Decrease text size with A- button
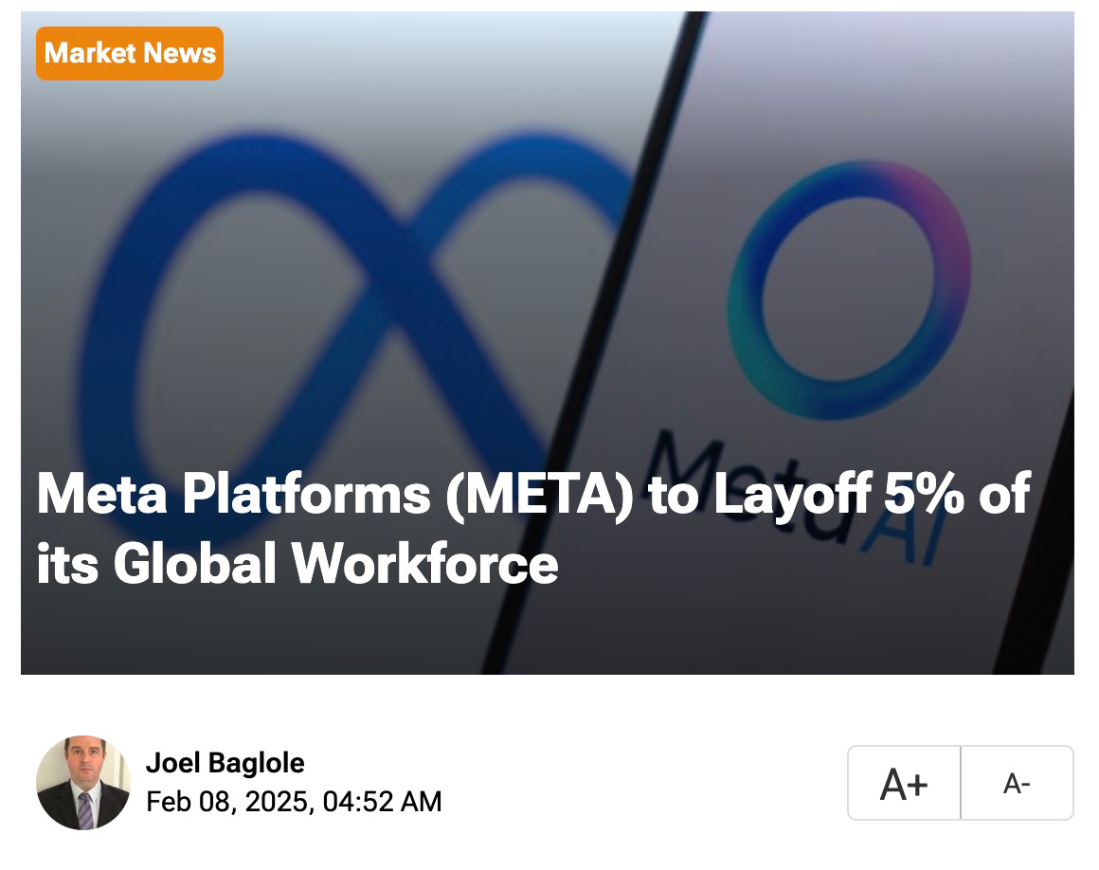 click(1017, 783)
